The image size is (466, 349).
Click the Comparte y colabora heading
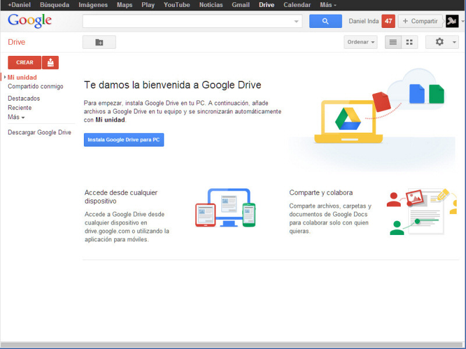pyautogui.click(x=321, y=193)
